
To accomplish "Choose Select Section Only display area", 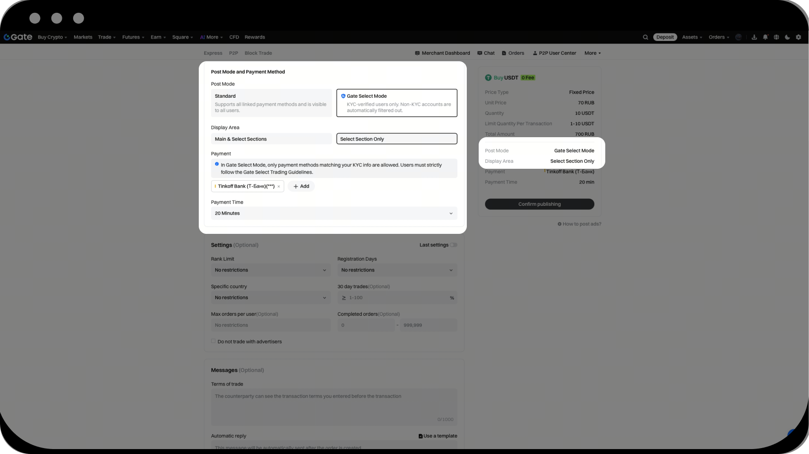I will 397,139.
